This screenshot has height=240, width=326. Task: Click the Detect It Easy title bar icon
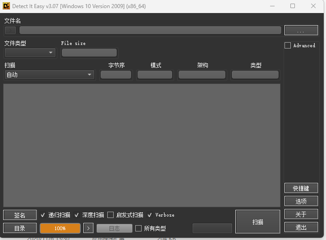[6, 6]
